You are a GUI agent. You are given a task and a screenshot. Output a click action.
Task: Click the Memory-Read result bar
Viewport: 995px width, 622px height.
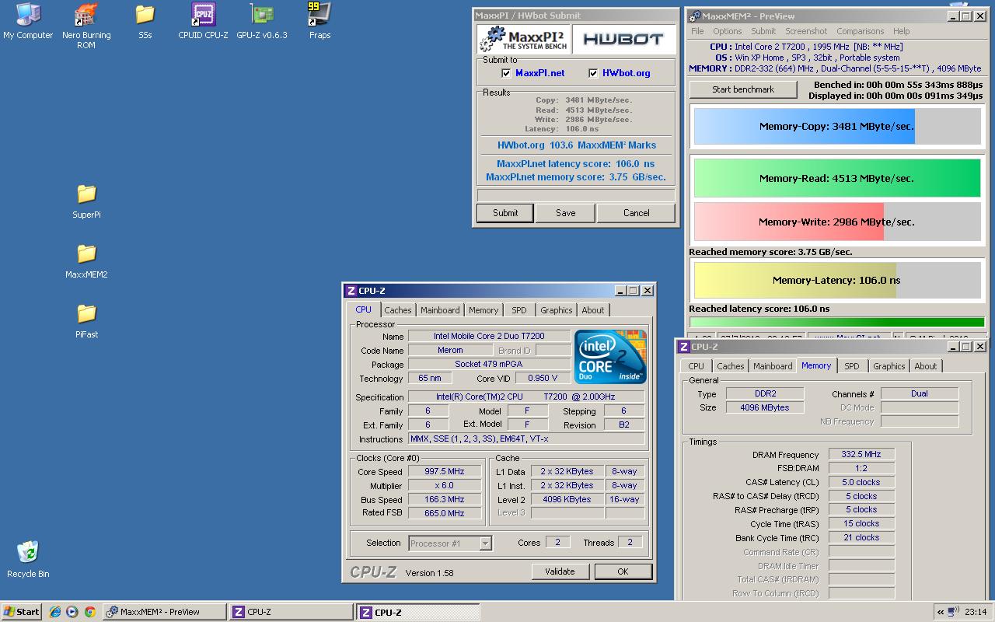coord(836,178)
